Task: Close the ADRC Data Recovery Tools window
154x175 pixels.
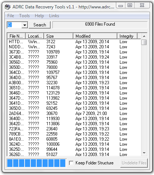Action: [142, 5]
